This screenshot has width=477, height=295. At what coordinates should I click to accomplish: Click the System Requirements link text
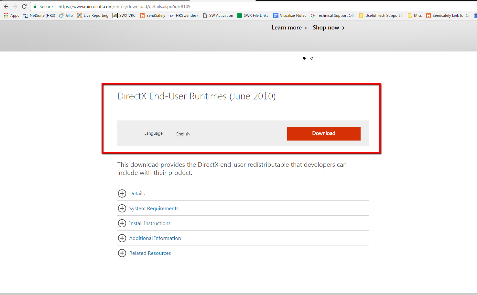[x=154, y=208]
